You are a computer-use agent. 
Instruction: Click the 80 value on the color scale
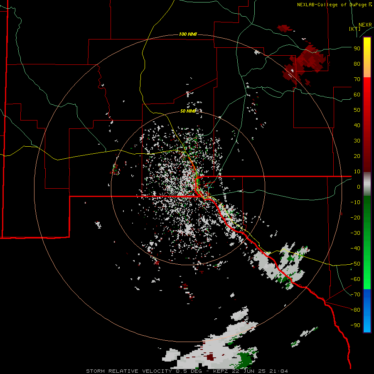coord(357,64)
